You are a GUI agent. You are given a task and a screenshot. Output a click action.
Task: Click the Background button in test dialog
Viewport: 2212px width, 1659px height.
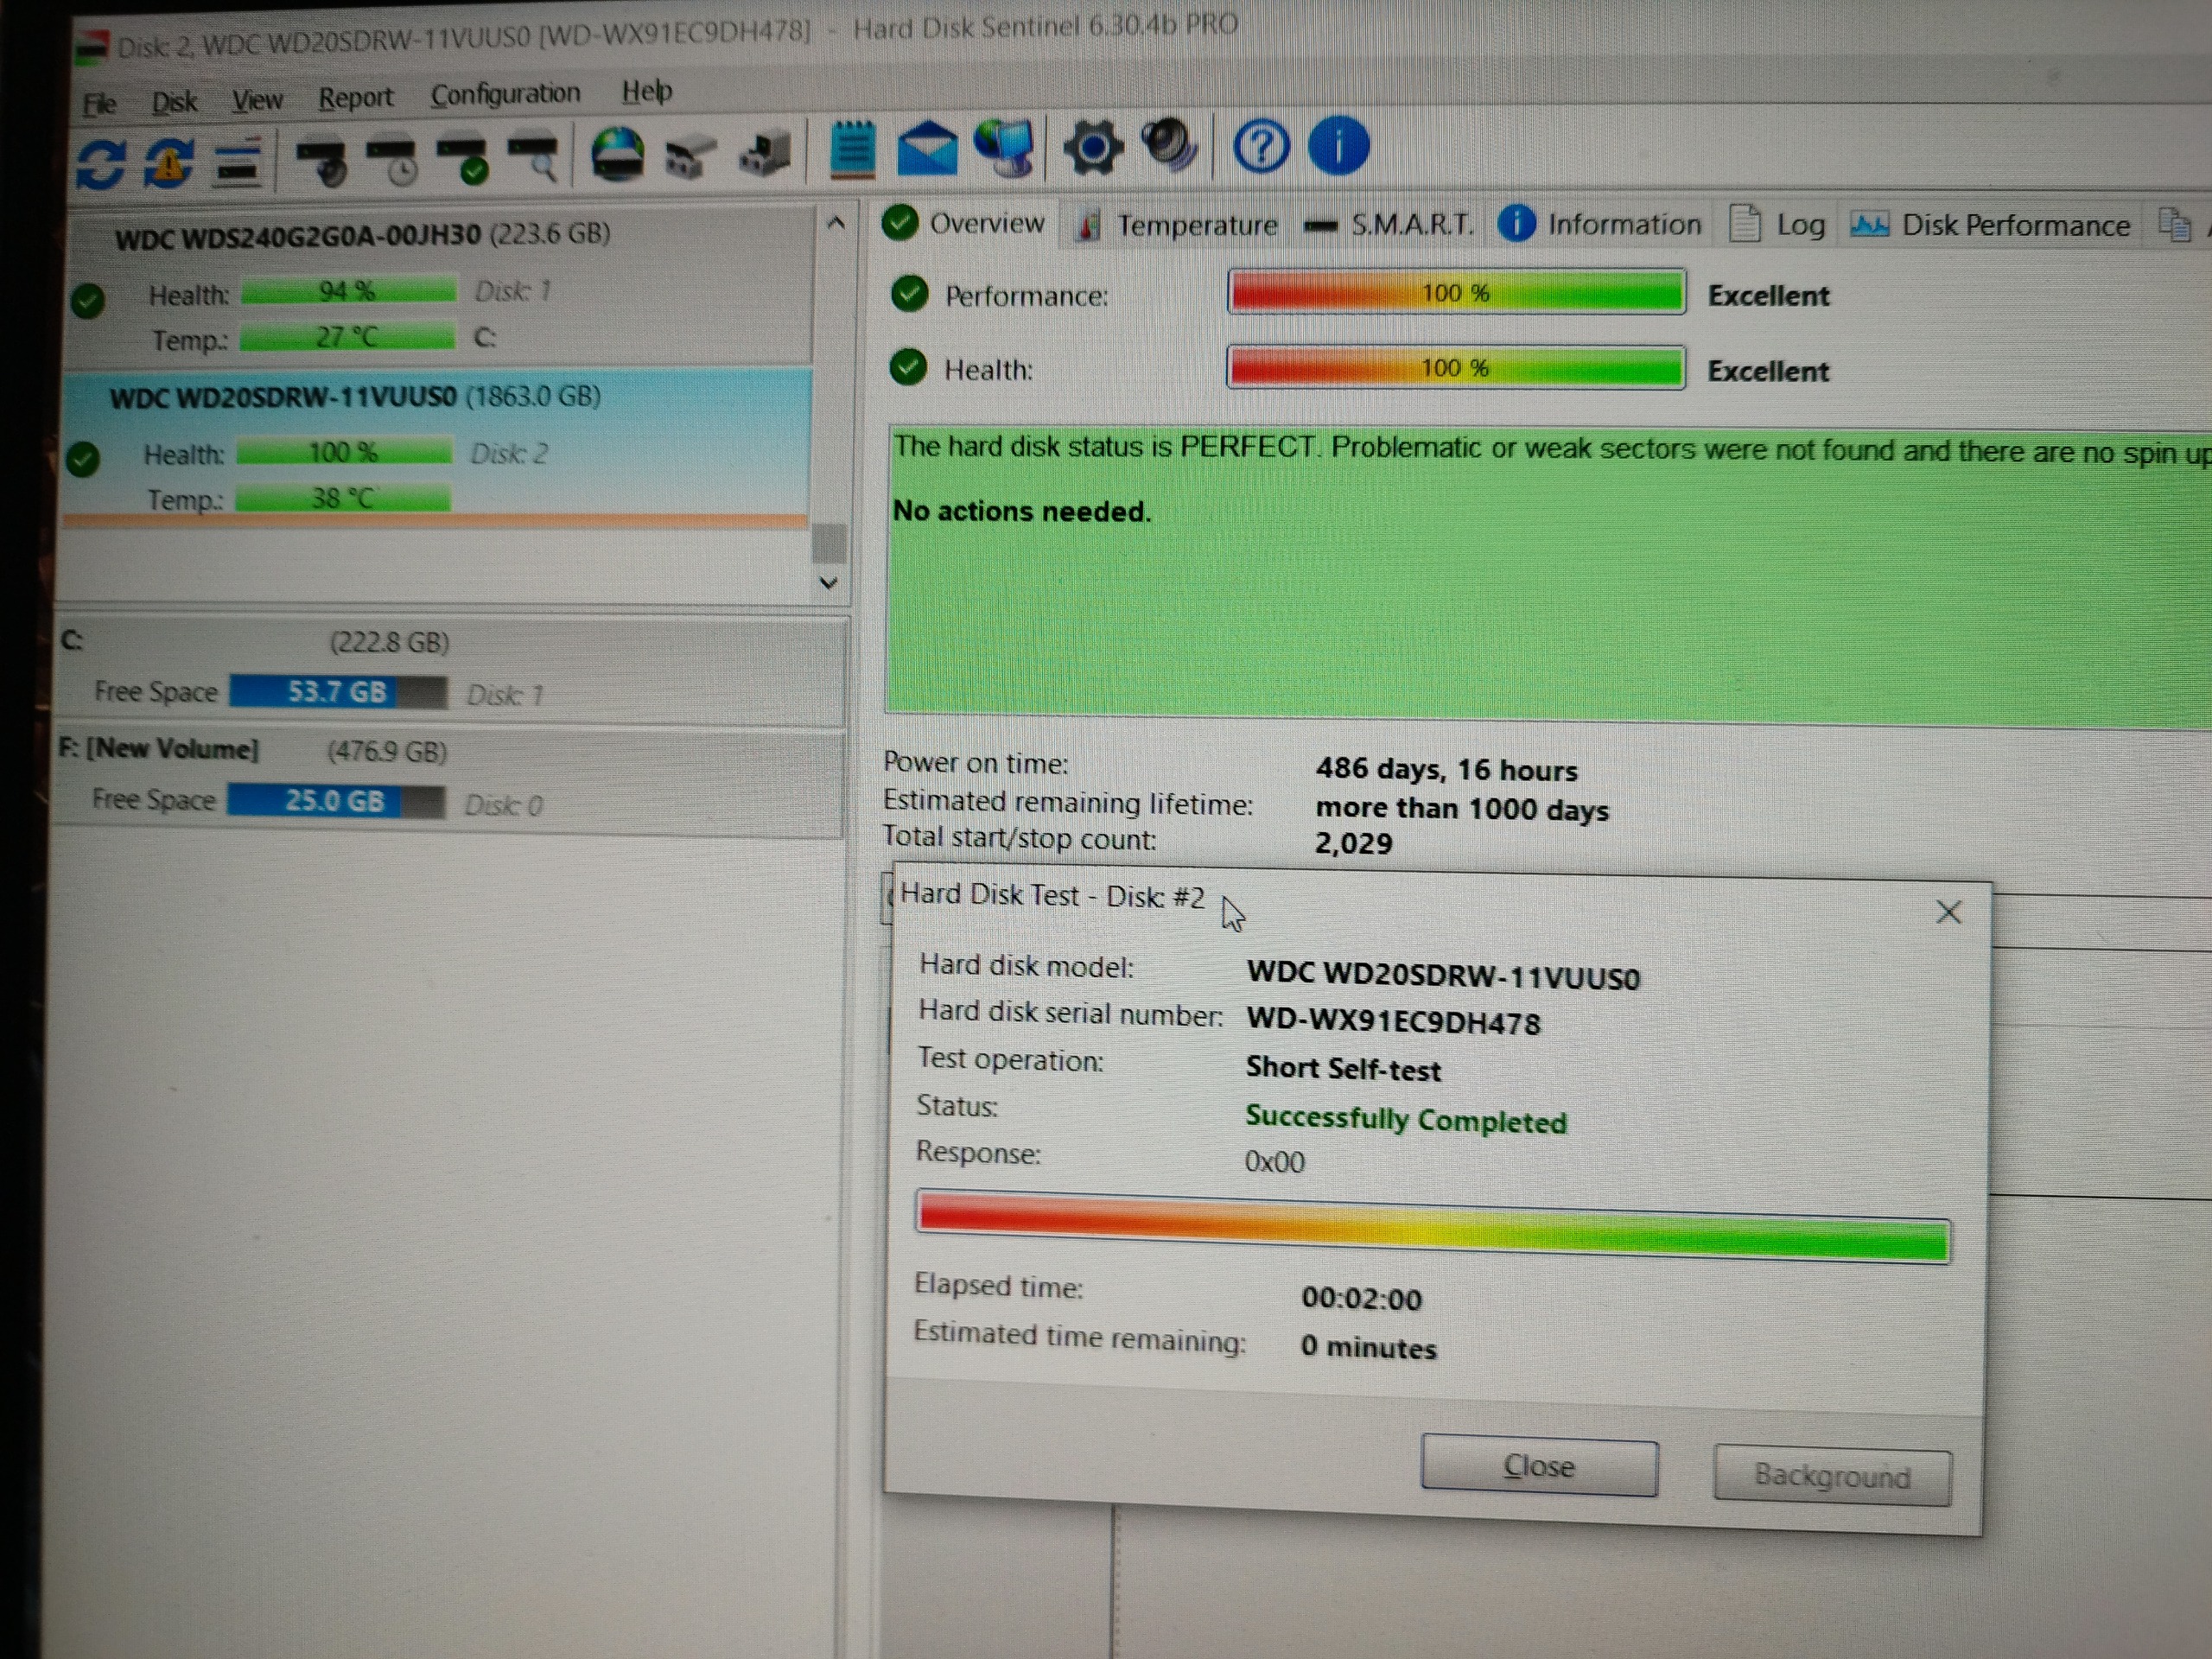click(x=1832, y=1476)
